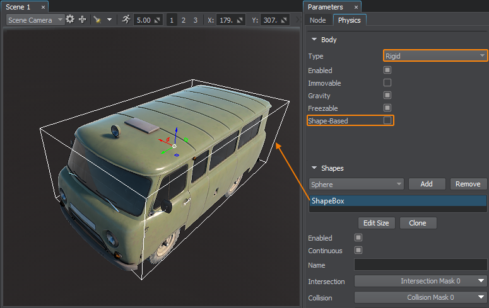Check the Immovable option

pyautogui.click(x=387, y=83)
